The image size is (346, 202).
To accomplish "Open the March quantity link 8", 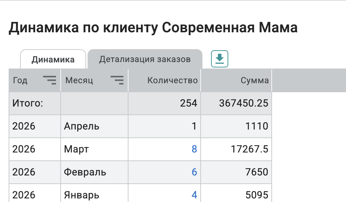I will (194, 149).
